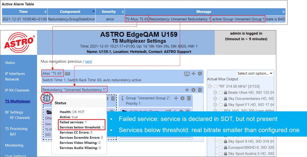This screenshot has width=307, height=157.
Task: Click the plus icon in the Unnamed Redundancy 1 bar
Action: (187, 90)
